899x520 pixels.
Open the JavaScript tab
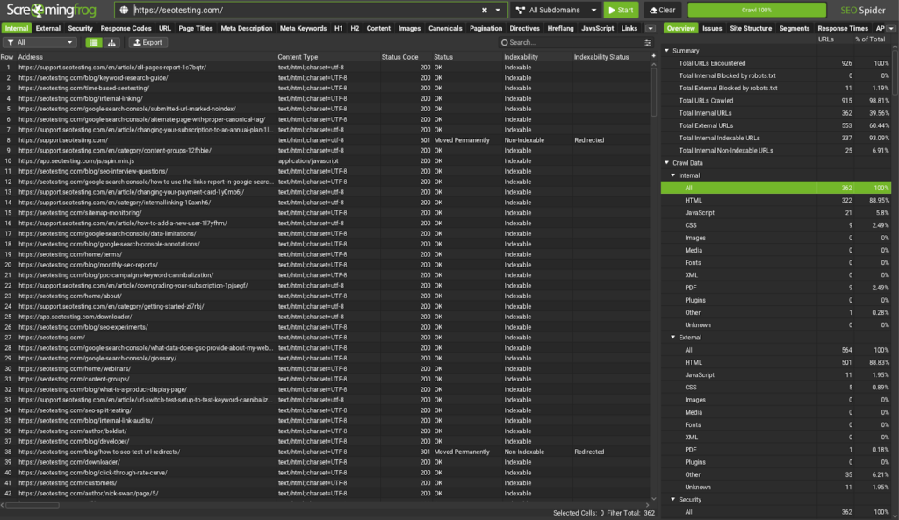(597, 28)
